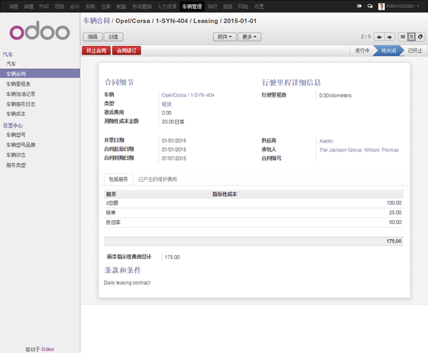Click the Odoo link in footer
This screenshot has width=428, height=353.
[48, 349]
